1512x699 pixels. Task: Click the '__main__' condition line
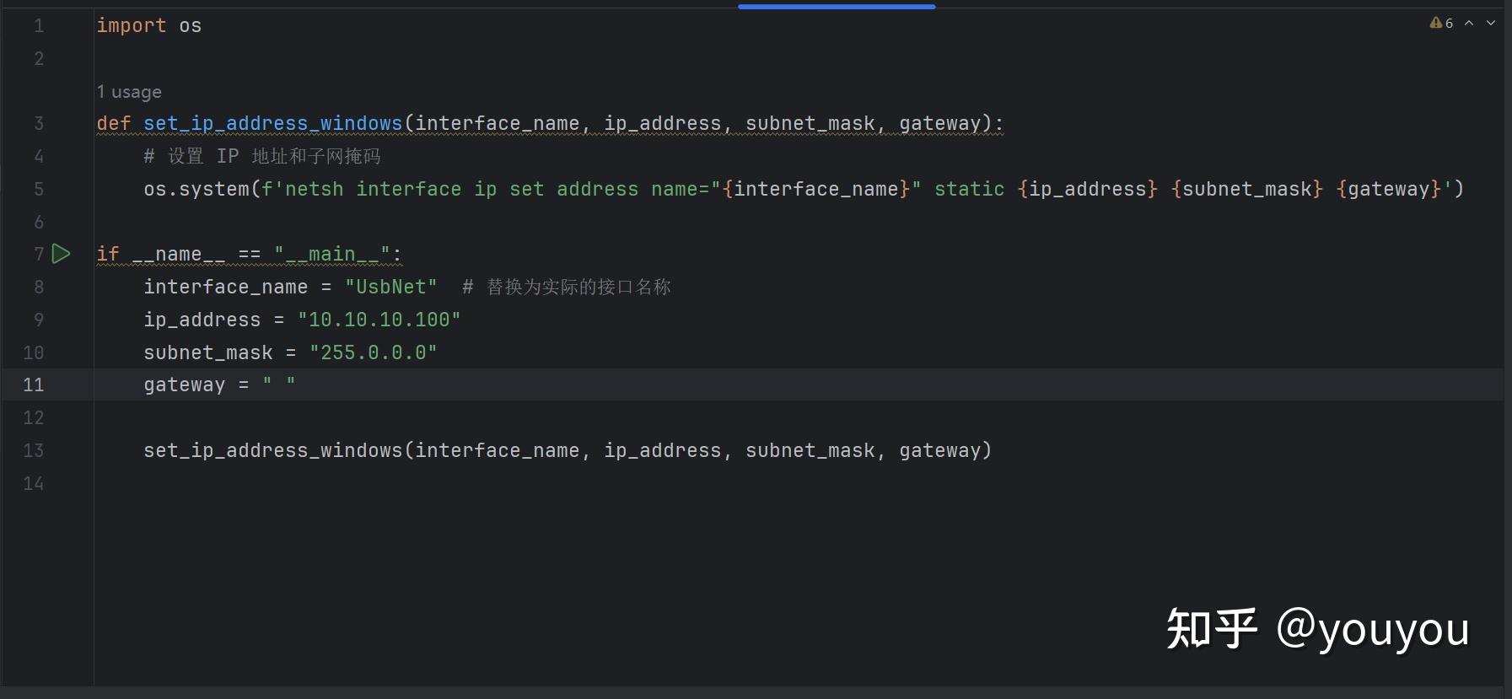pos(250,254)
